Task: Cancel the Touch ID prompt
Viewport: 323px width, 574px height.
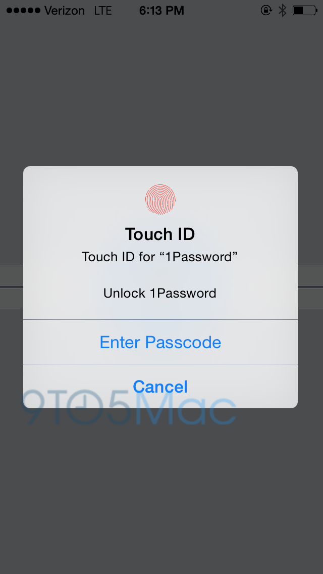Action: click(160, 387)
